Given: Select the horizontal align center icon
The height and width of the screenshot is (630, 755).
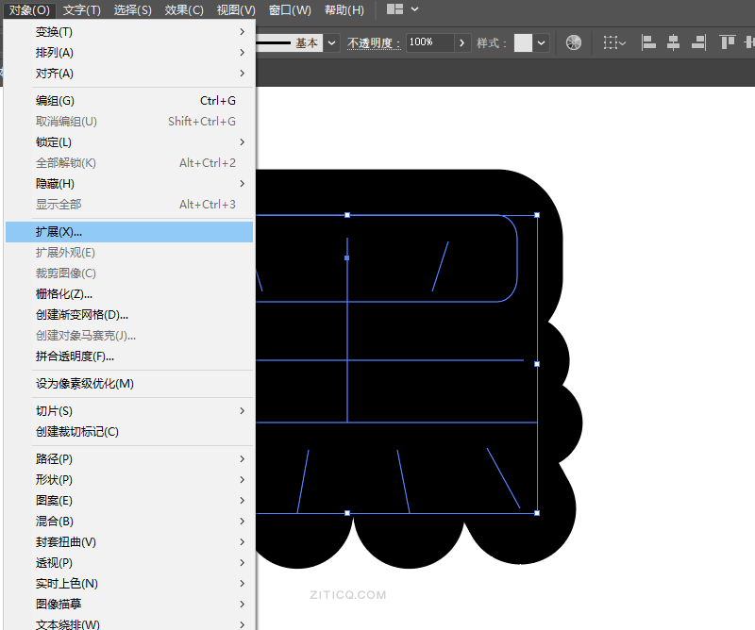Looking at the screenshot, I should click(674, 42).
